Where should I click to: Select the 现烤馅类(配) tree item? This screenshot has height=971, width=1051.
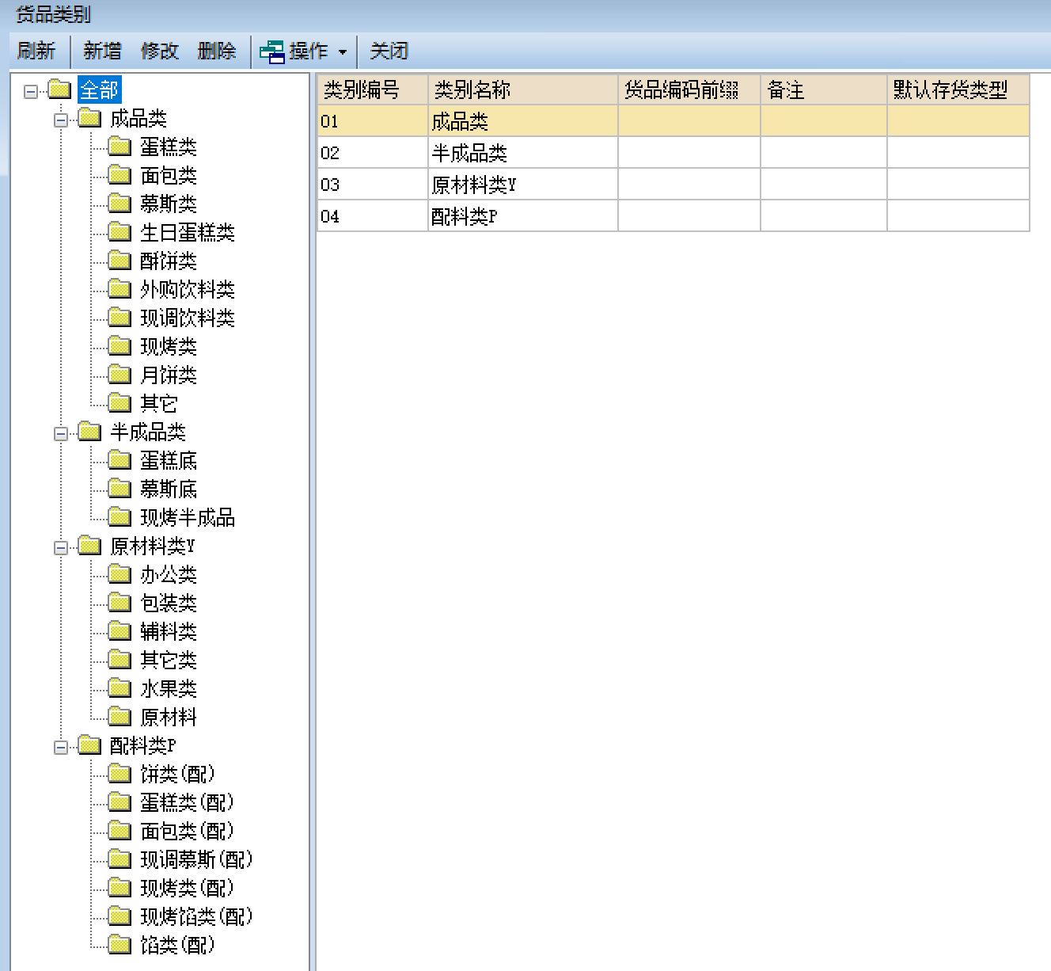pos(197,917)
